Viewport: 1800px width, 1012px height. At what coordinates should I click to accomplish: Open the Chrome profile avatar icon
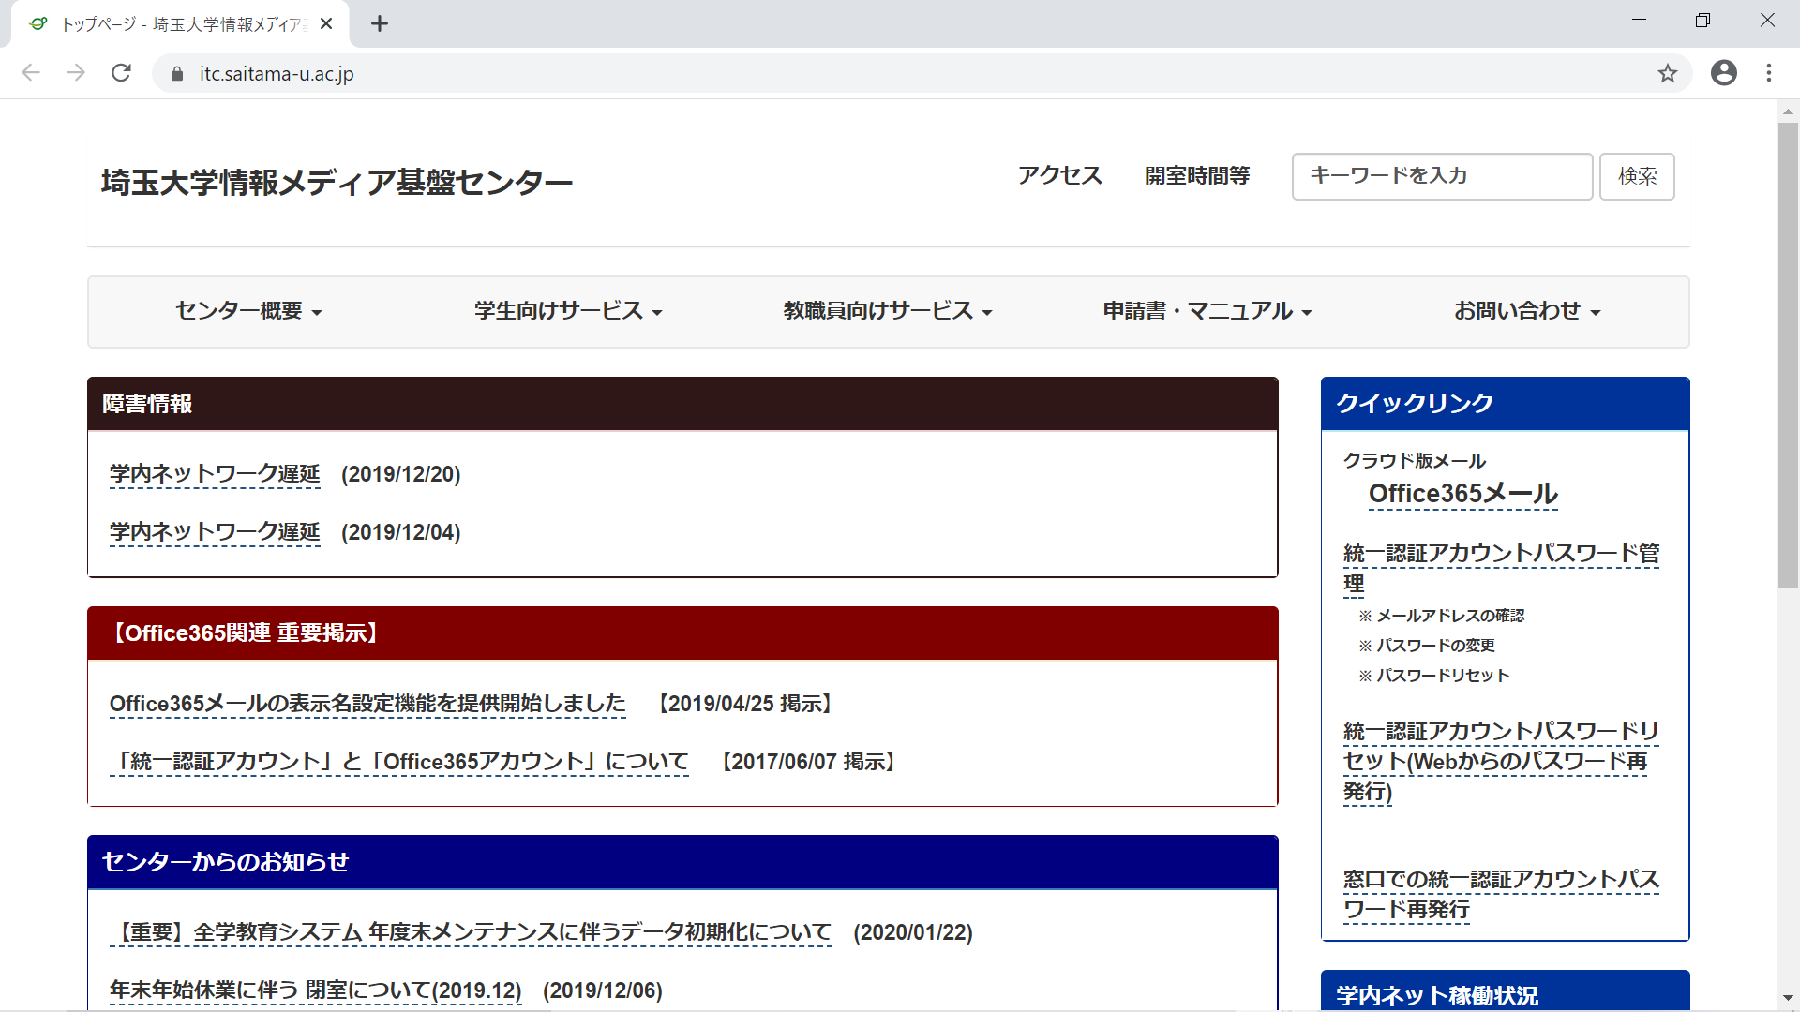tap(1723, 73)
